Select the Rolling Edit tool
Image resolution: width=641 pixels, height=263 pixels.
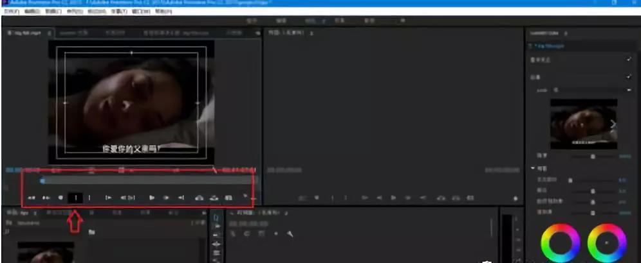tap(217, 244)
